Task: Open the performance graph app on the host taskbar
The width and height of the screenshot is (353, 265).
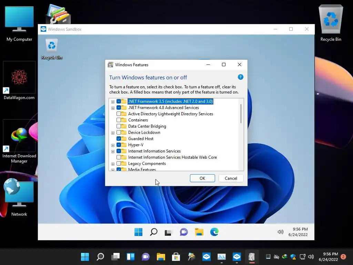Action: pos(222,257)
